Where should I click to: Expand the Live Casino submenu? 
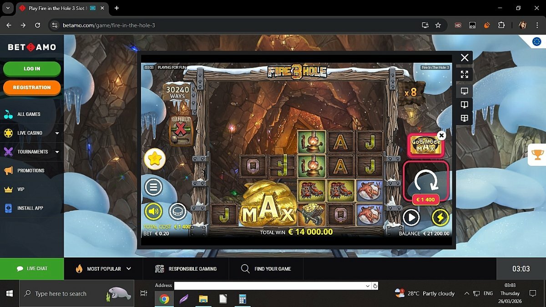coord(57,133)
